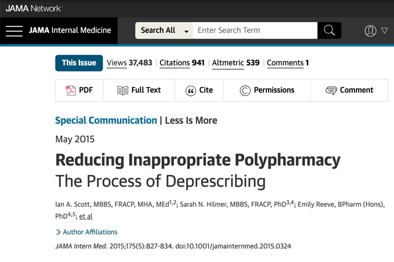394x262 pixels.
Task: Click the Cite quotation mark icon
Action: (x=190, y=91)
